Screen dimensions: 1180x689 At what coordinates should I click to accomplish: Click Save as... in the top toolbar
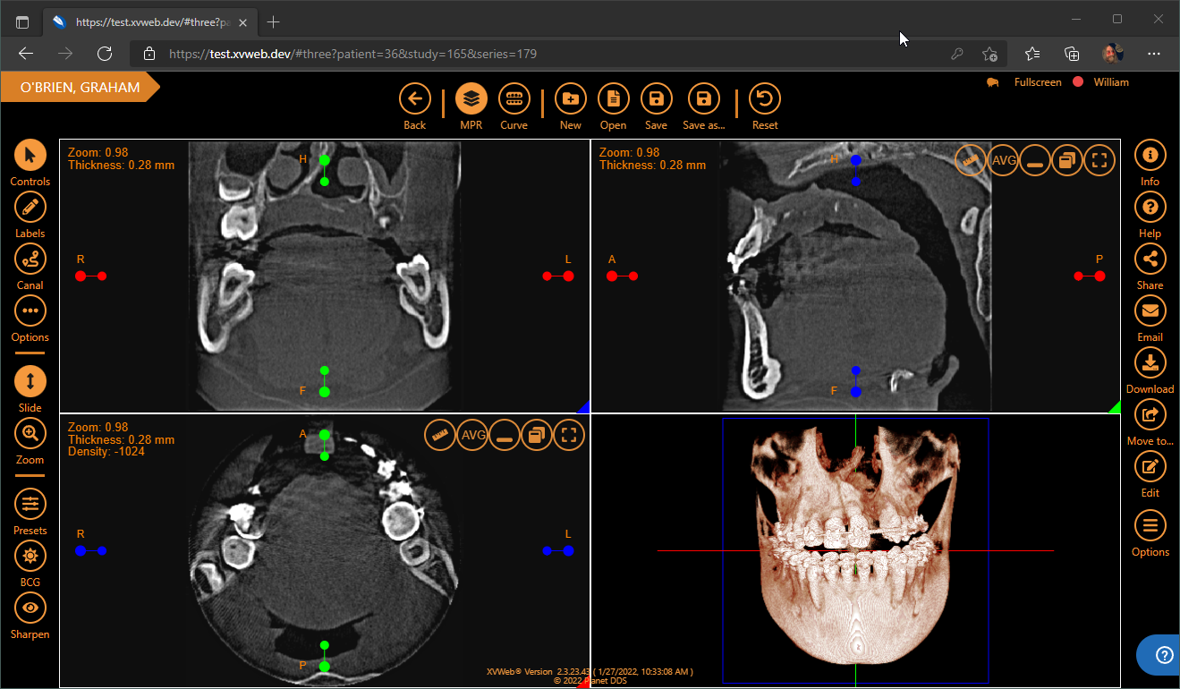coord(703,98)
